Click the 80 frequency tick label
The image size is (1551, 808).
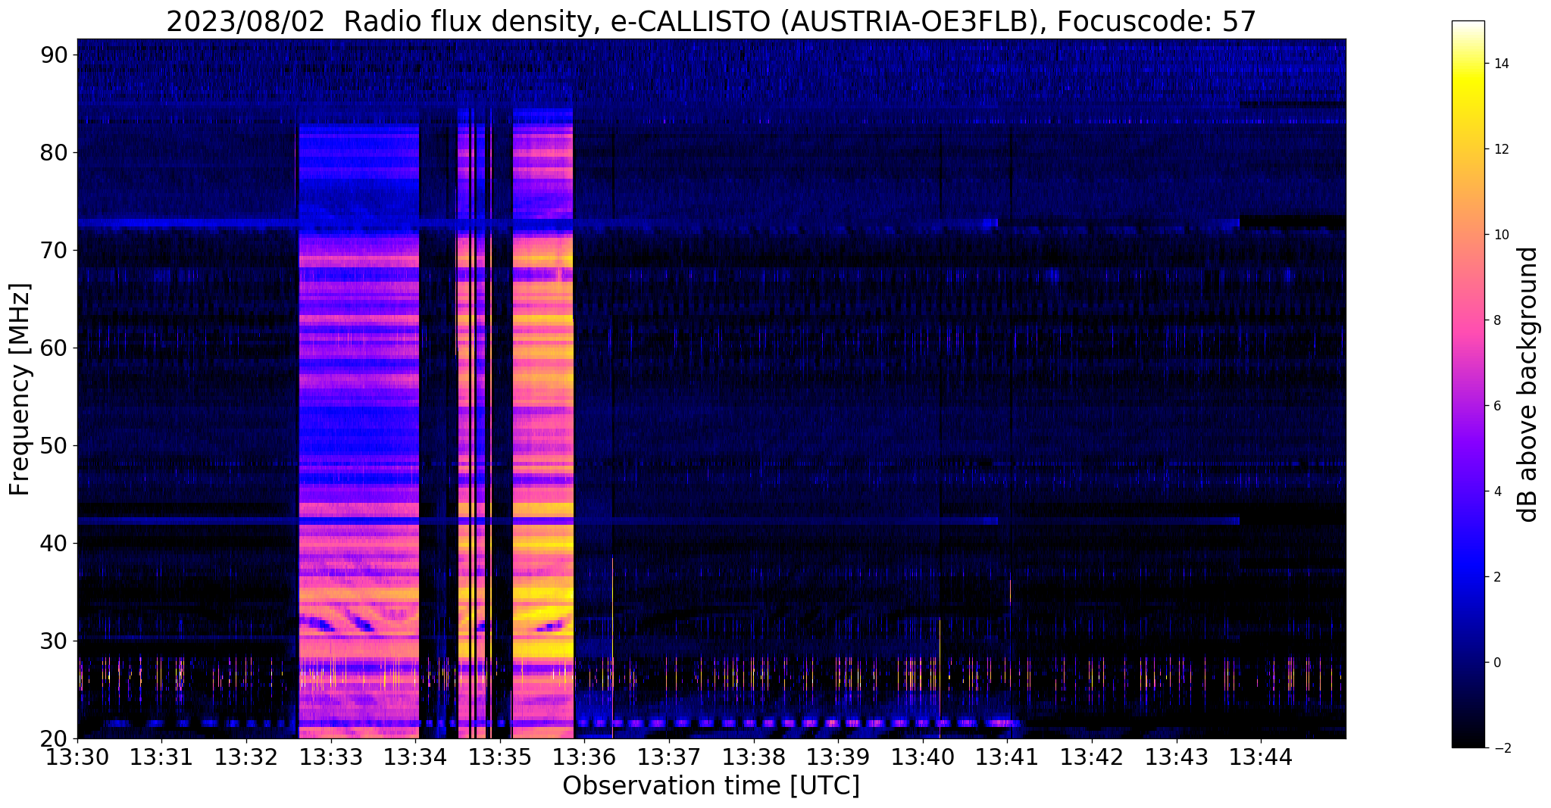(55, 152)
